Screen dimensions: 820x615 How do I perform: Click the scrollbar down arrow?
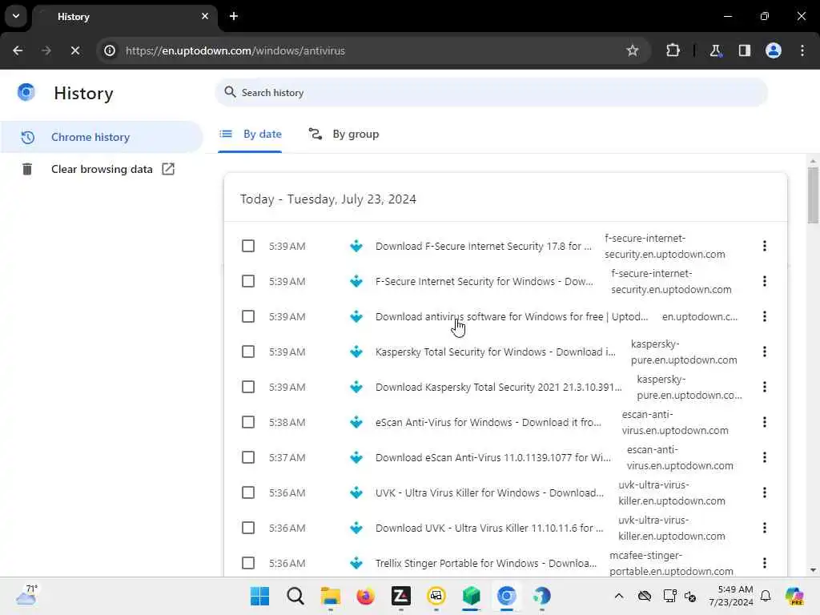pos(813,570)
